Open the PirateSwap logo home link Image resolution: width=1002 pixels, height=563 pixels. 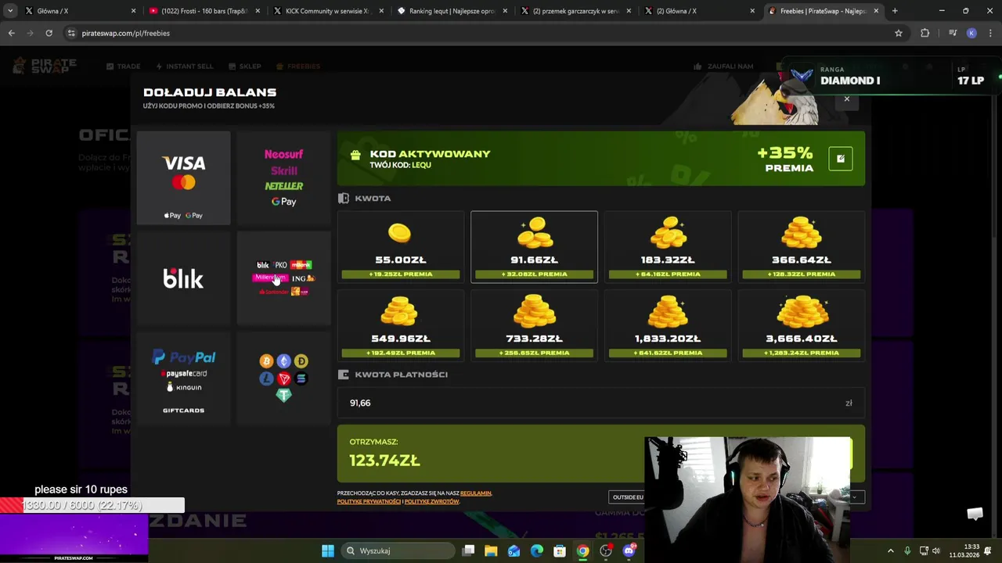coord(45,66)
